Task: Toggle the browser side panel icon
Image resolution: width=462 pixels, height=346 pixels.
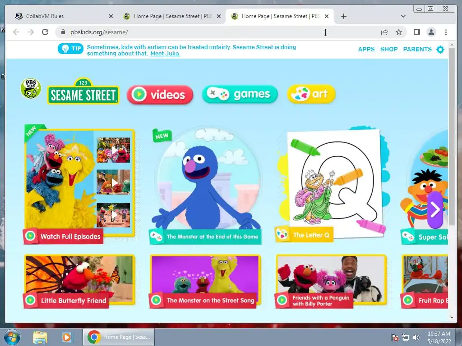Action: pyautogui.click(x=416, y=32)
